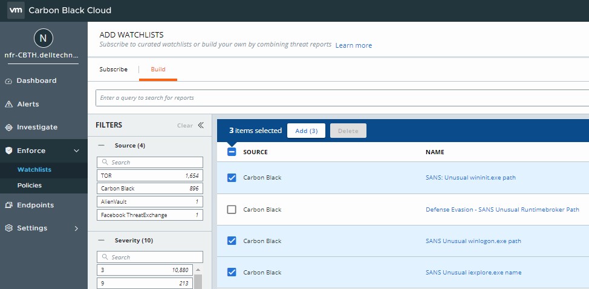
Task: Collapse the Enforce menu chevron
Action: (x=76, y=151)
